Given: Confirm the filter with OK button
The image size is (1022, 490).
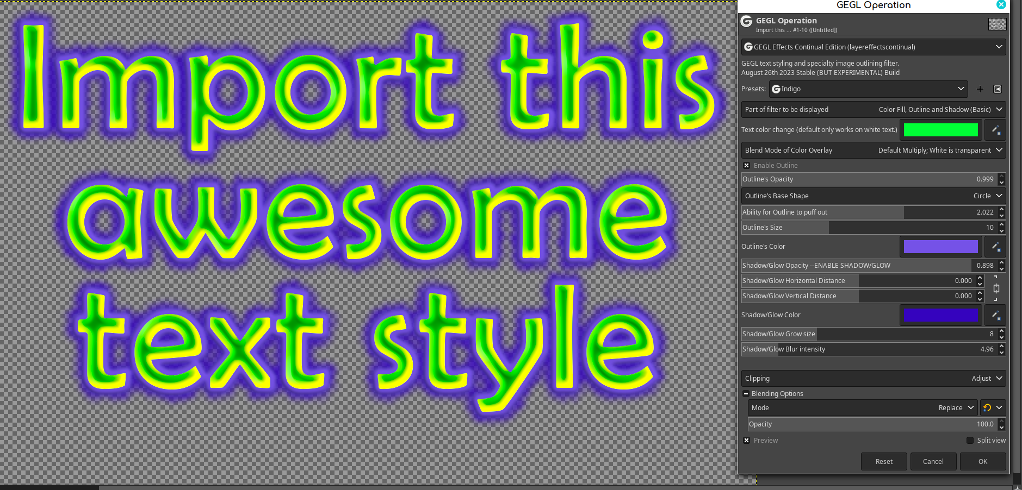Looking at the screenshot, I should [983, 462].
